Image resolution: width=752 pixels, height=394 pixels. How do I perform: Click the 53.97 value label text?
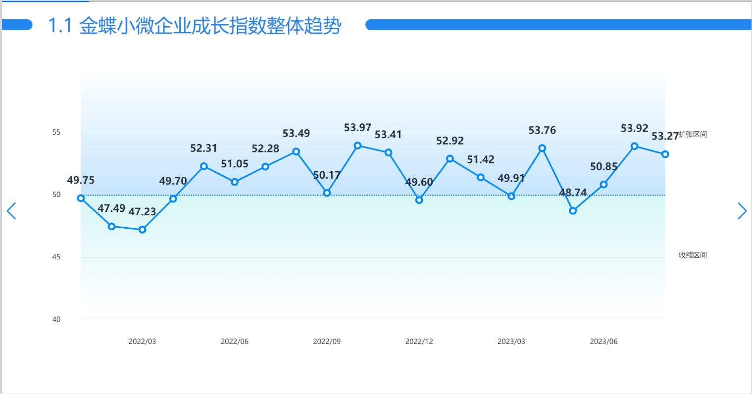click(357, 128)
